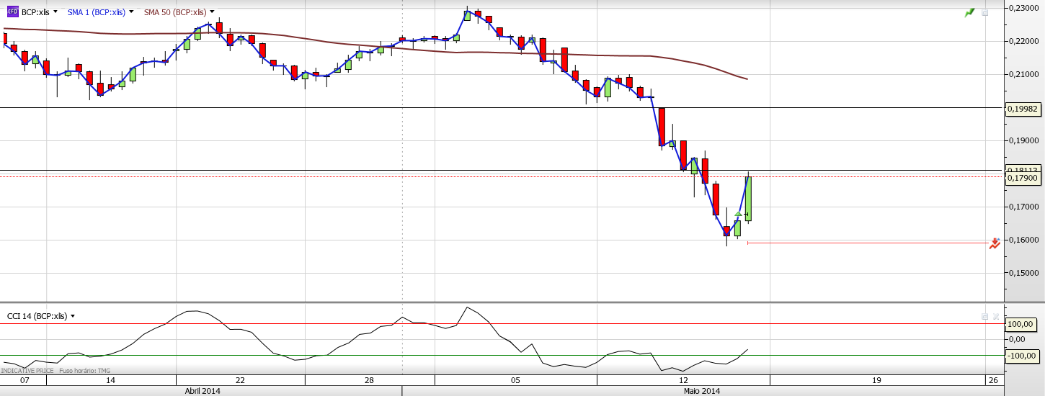Click the red sell order marker icon

(x=995, y=243)
